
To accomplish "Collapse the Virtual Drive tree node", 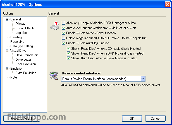I will [x=7, y=51].
